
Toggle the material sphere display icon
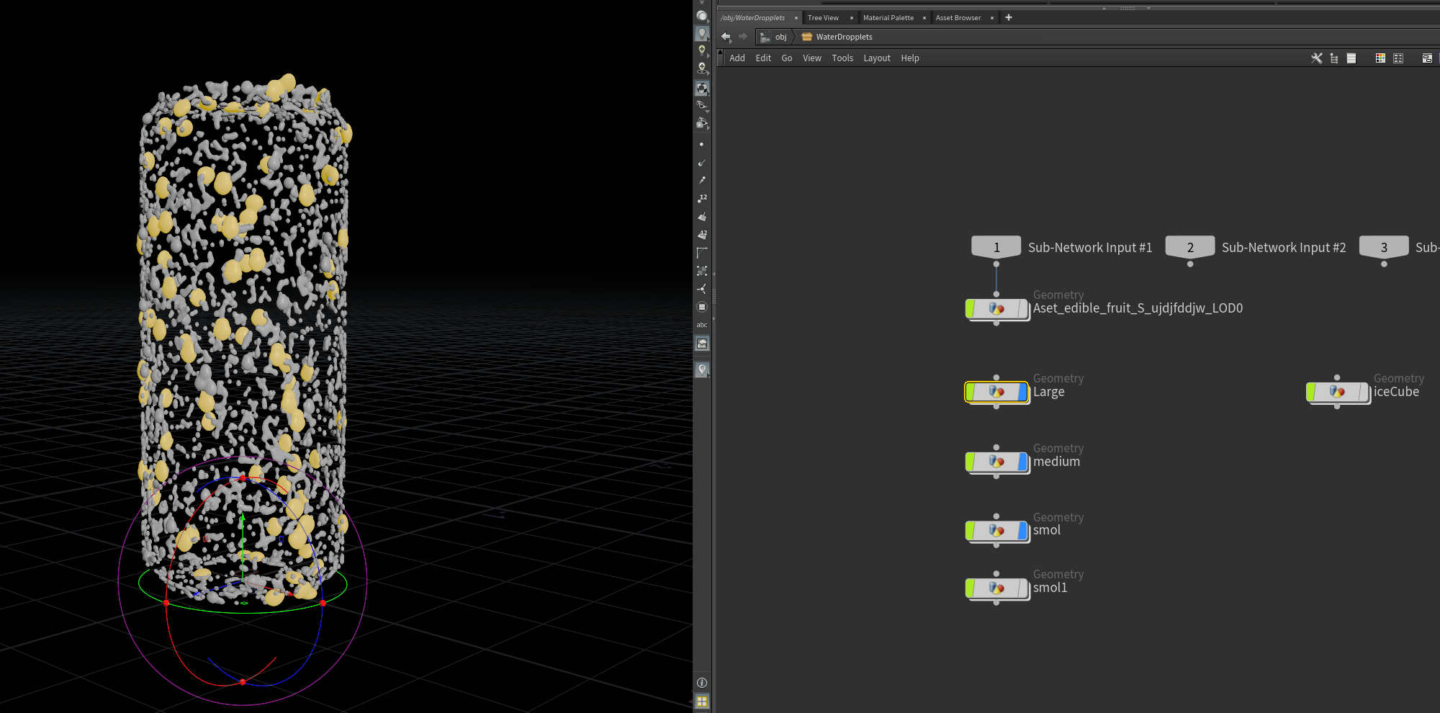point(702,88)
